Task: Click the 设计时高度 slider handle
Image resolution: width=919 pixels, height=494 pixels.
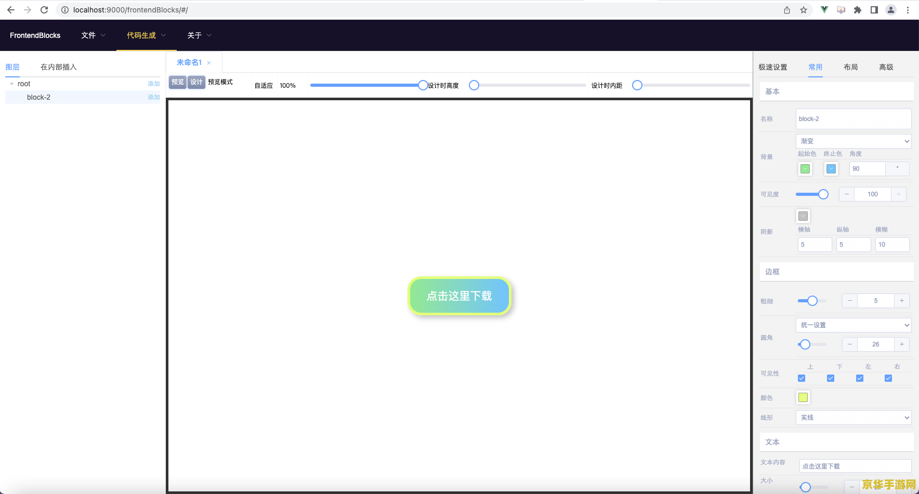Action: point(474,85)
